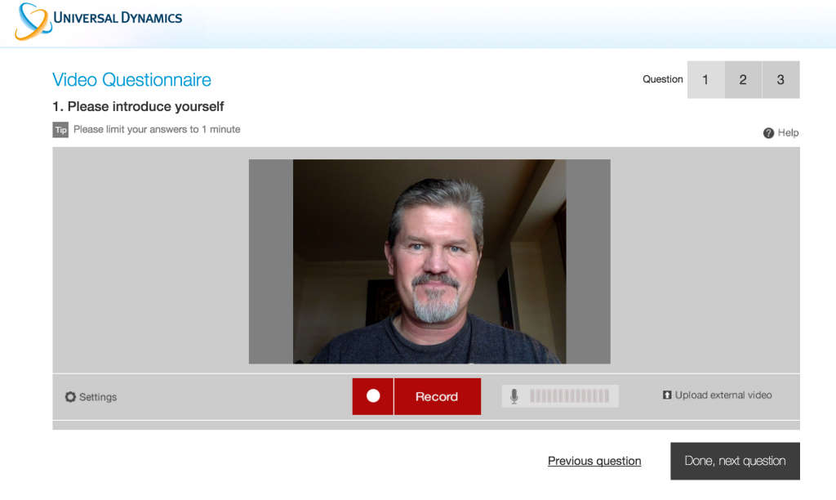Click the red record circle icon
This screenshot has width=836, height=500.
click(372, 396)
